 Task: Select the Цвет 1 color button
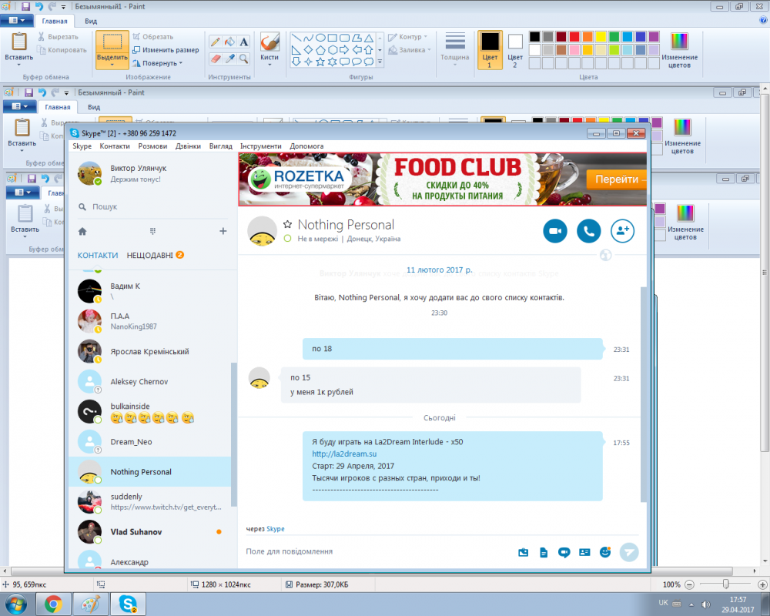[x=490, y=50]
